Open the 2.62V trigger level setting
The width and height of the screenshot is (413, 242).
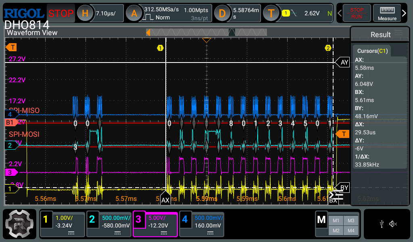tap(312, 13)
